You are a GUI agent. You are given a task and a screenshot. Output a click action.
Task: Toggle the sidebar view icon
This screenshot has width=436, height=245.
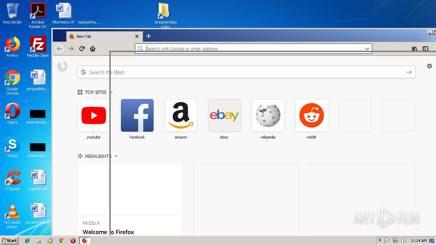tap(425, 49)
